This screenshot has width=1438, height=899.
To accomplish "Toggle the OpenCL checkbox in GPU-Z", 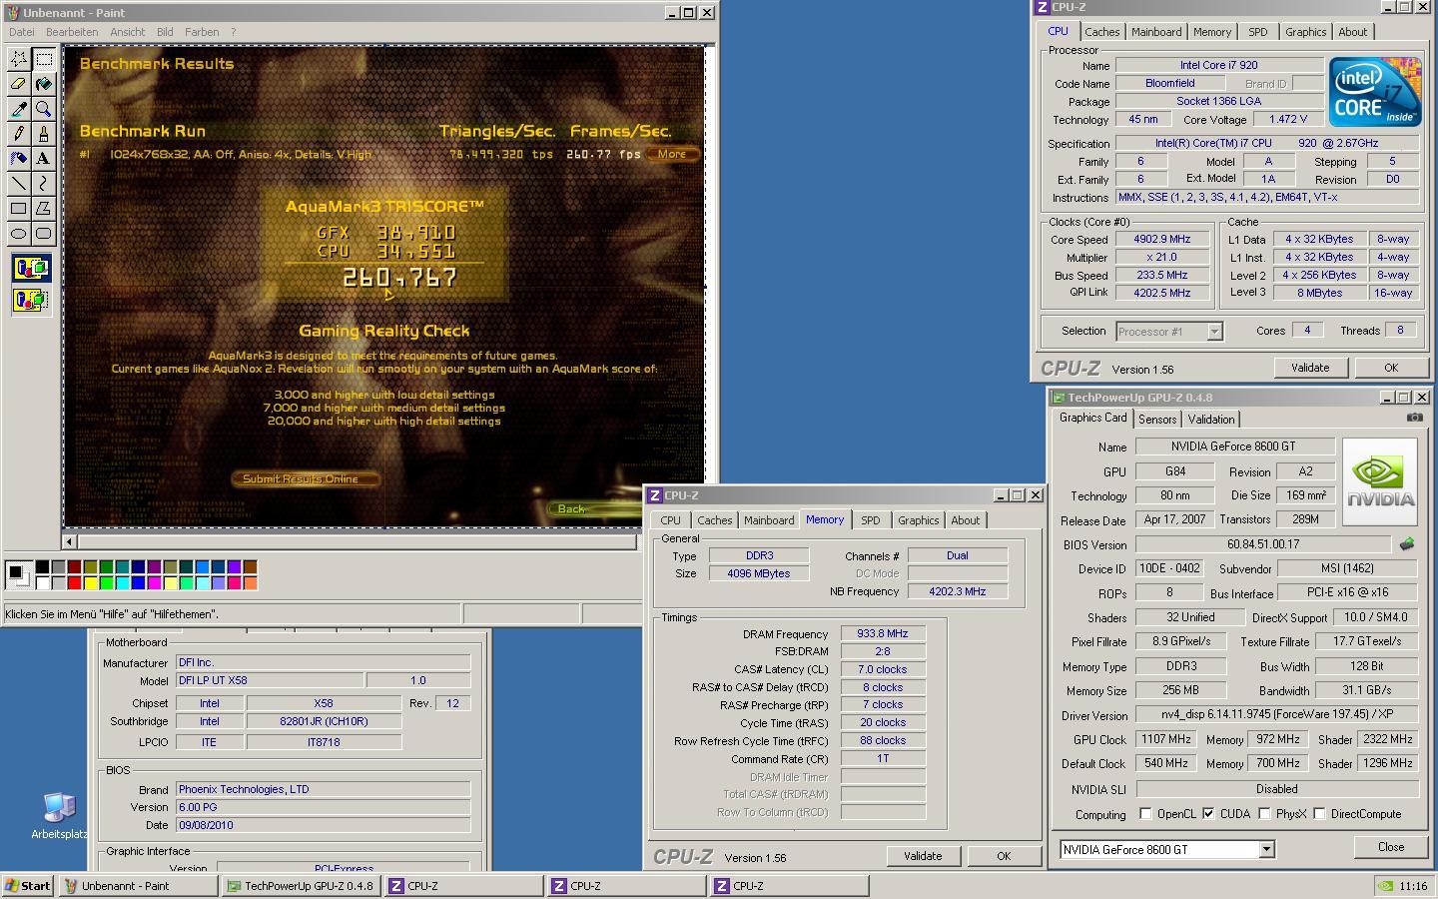I will click(x=1145, y=814).
